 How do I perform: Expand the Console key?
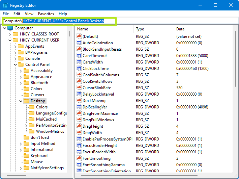coord(15,59)
